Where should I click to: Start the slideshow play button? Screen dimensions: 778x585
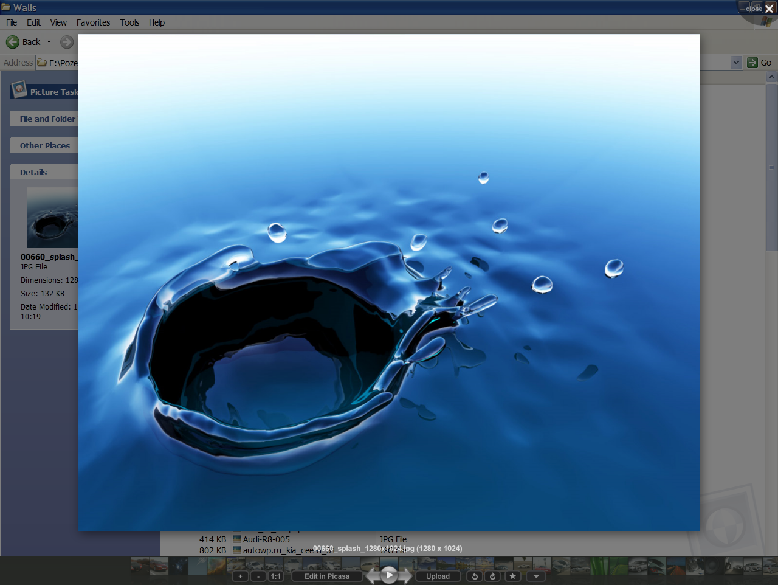pyautogui.click(x=389, y=575)
